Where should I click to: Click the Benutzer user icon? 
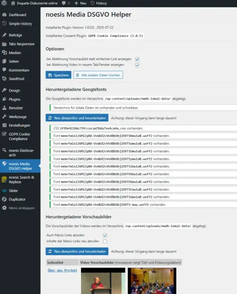[x=4, y=108]
